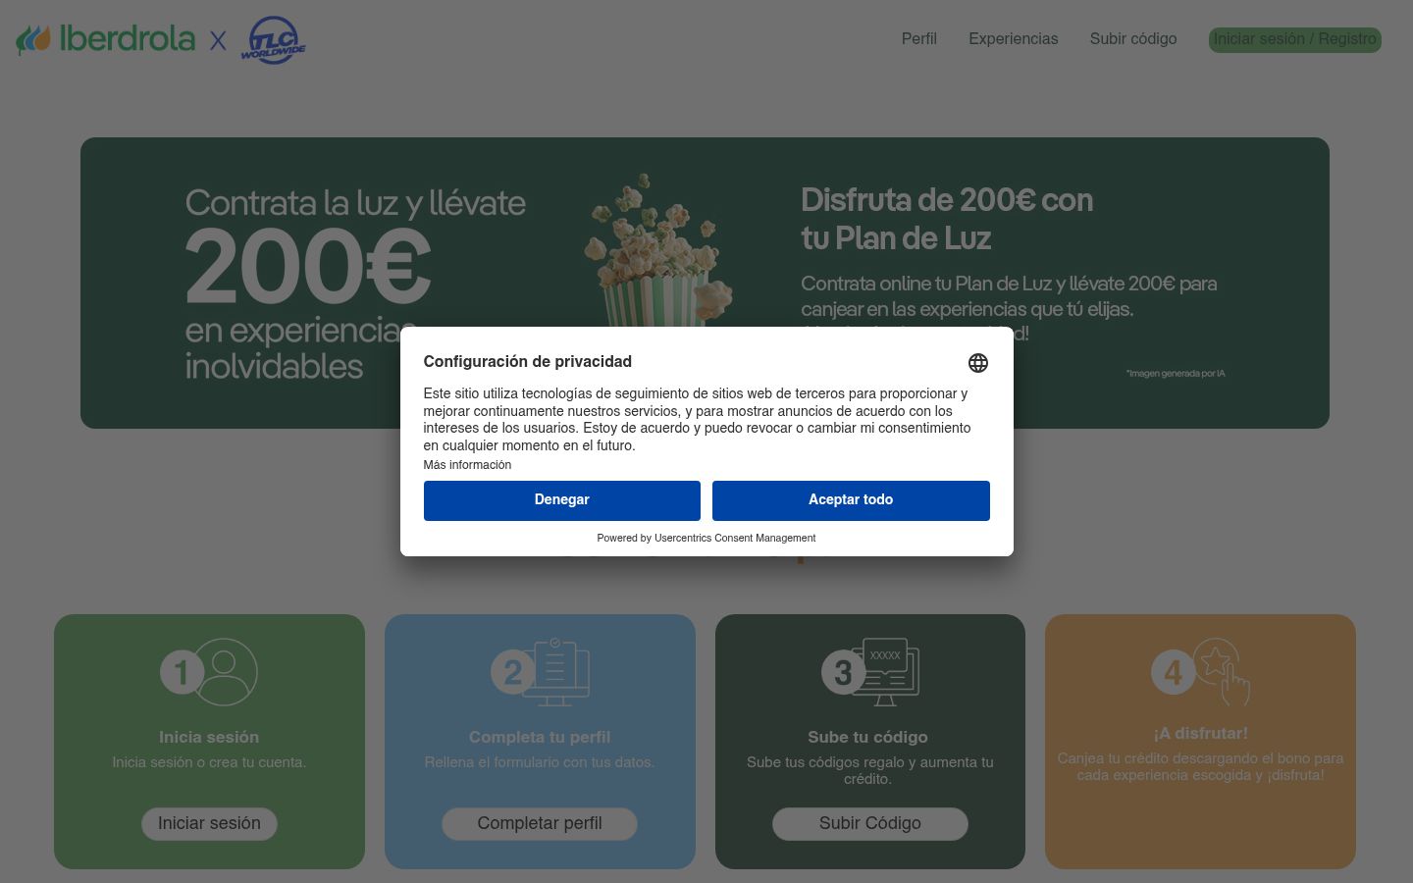Click 'Rellena el formulario con tus datos.' text
The width and height of the screenshot is (1413, 883).
[540, 762]
